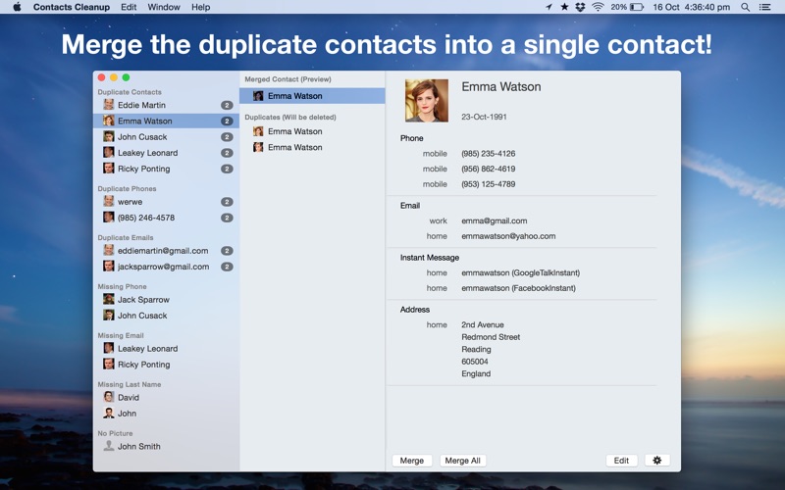Select Eddie Martin in Duplicate Contacts
Image resolution: width=785 pixels, height=490 pixels.
tap(166, 105)
